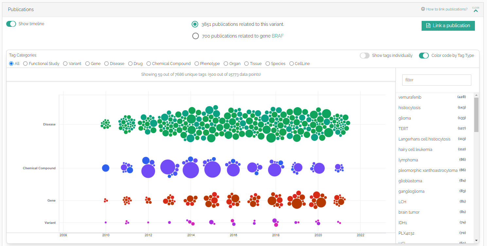The width and height of the screenshot is (487, 246).
Task: Open the BRAF gene link
Action: 278,36
